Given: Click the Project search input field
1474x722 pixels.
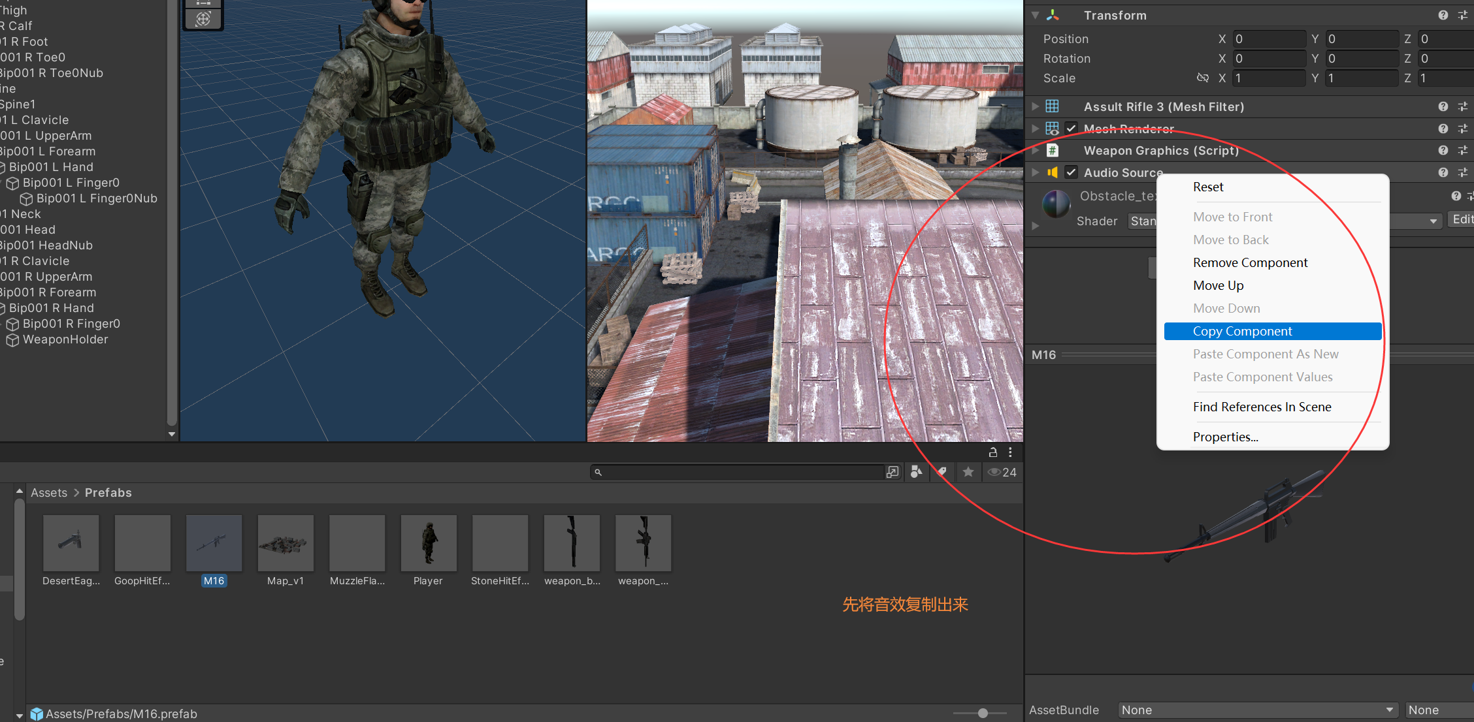Looking at the screenshot, I should pyautogui.click(x=736, y=472).
